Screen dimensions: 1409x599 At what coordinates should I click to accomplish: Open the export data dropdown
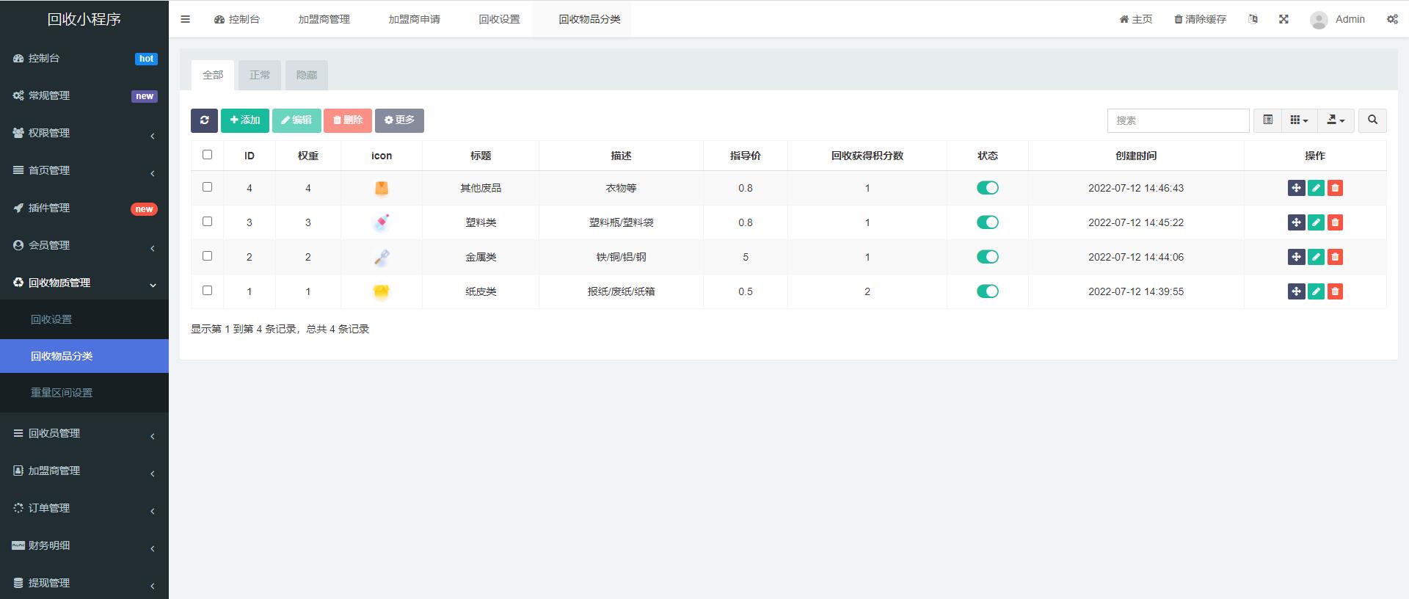[1336, 120]
